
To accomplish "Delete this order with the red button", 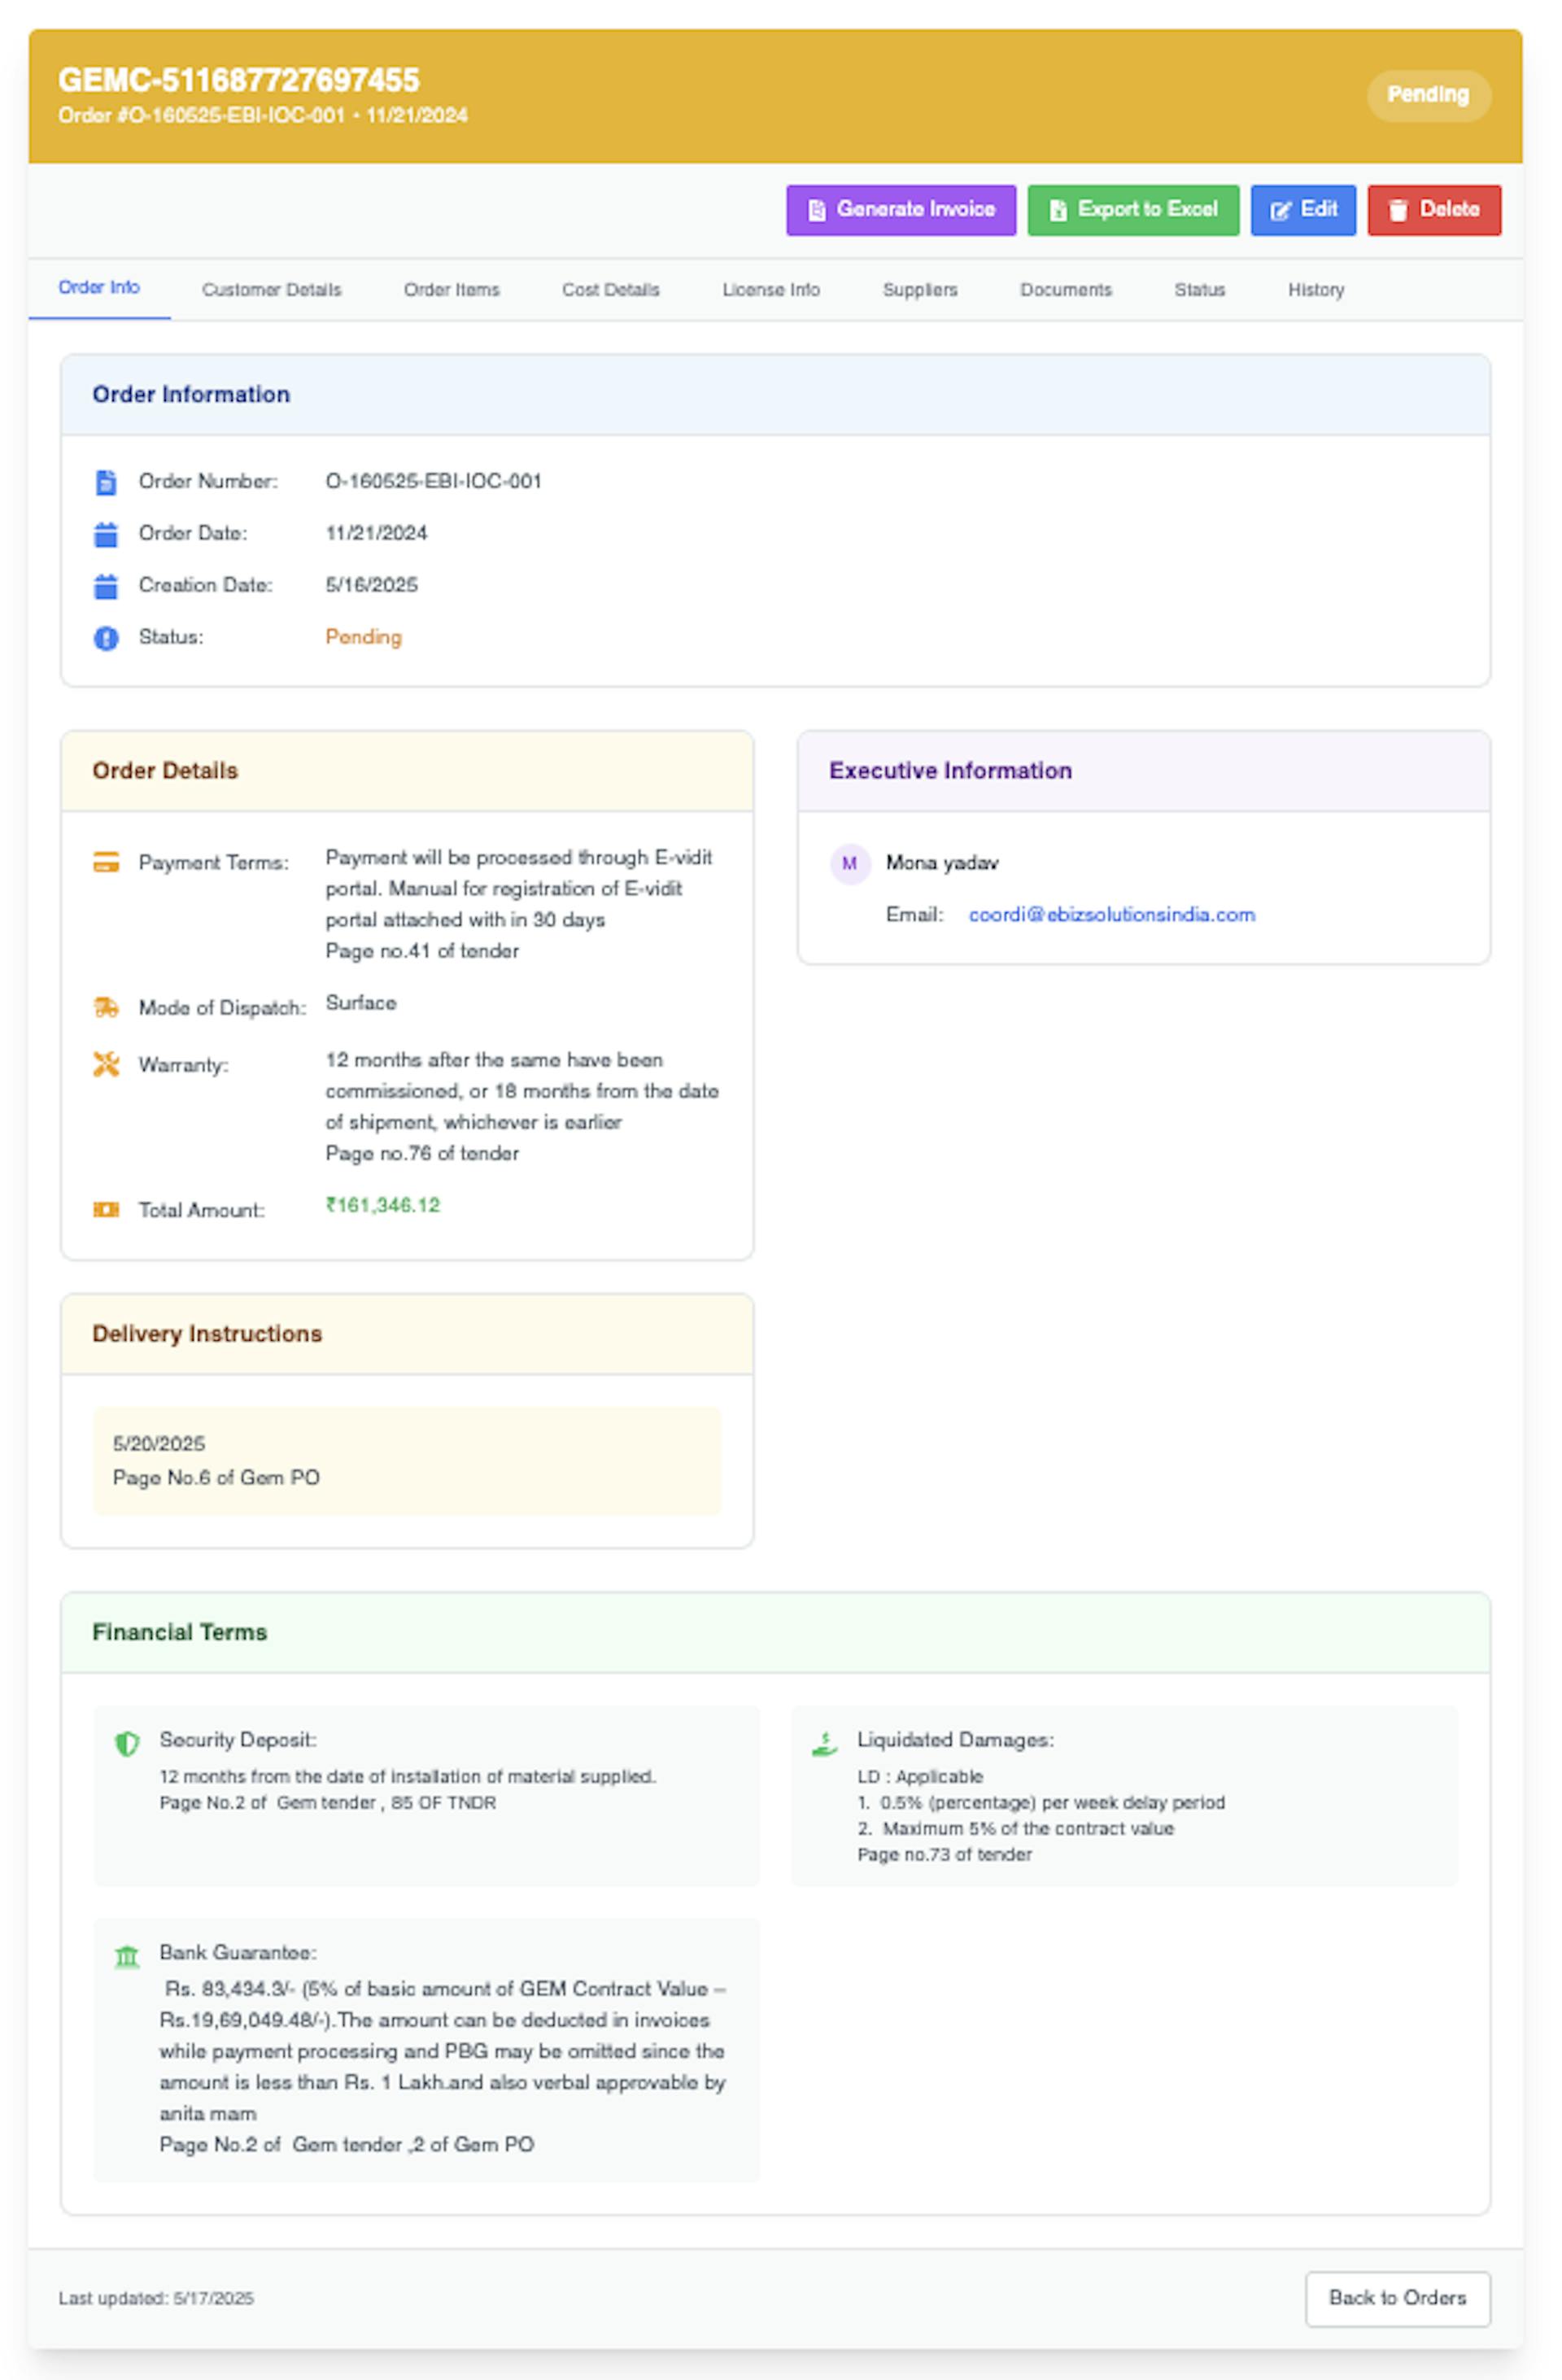I will pos(1433,210).
